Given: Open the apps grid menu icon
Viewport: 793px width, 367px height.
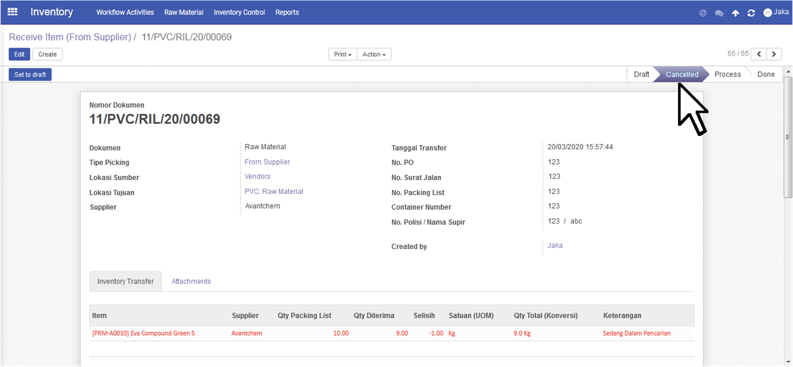Looking at the screenshot, I should tap(12, 12).
